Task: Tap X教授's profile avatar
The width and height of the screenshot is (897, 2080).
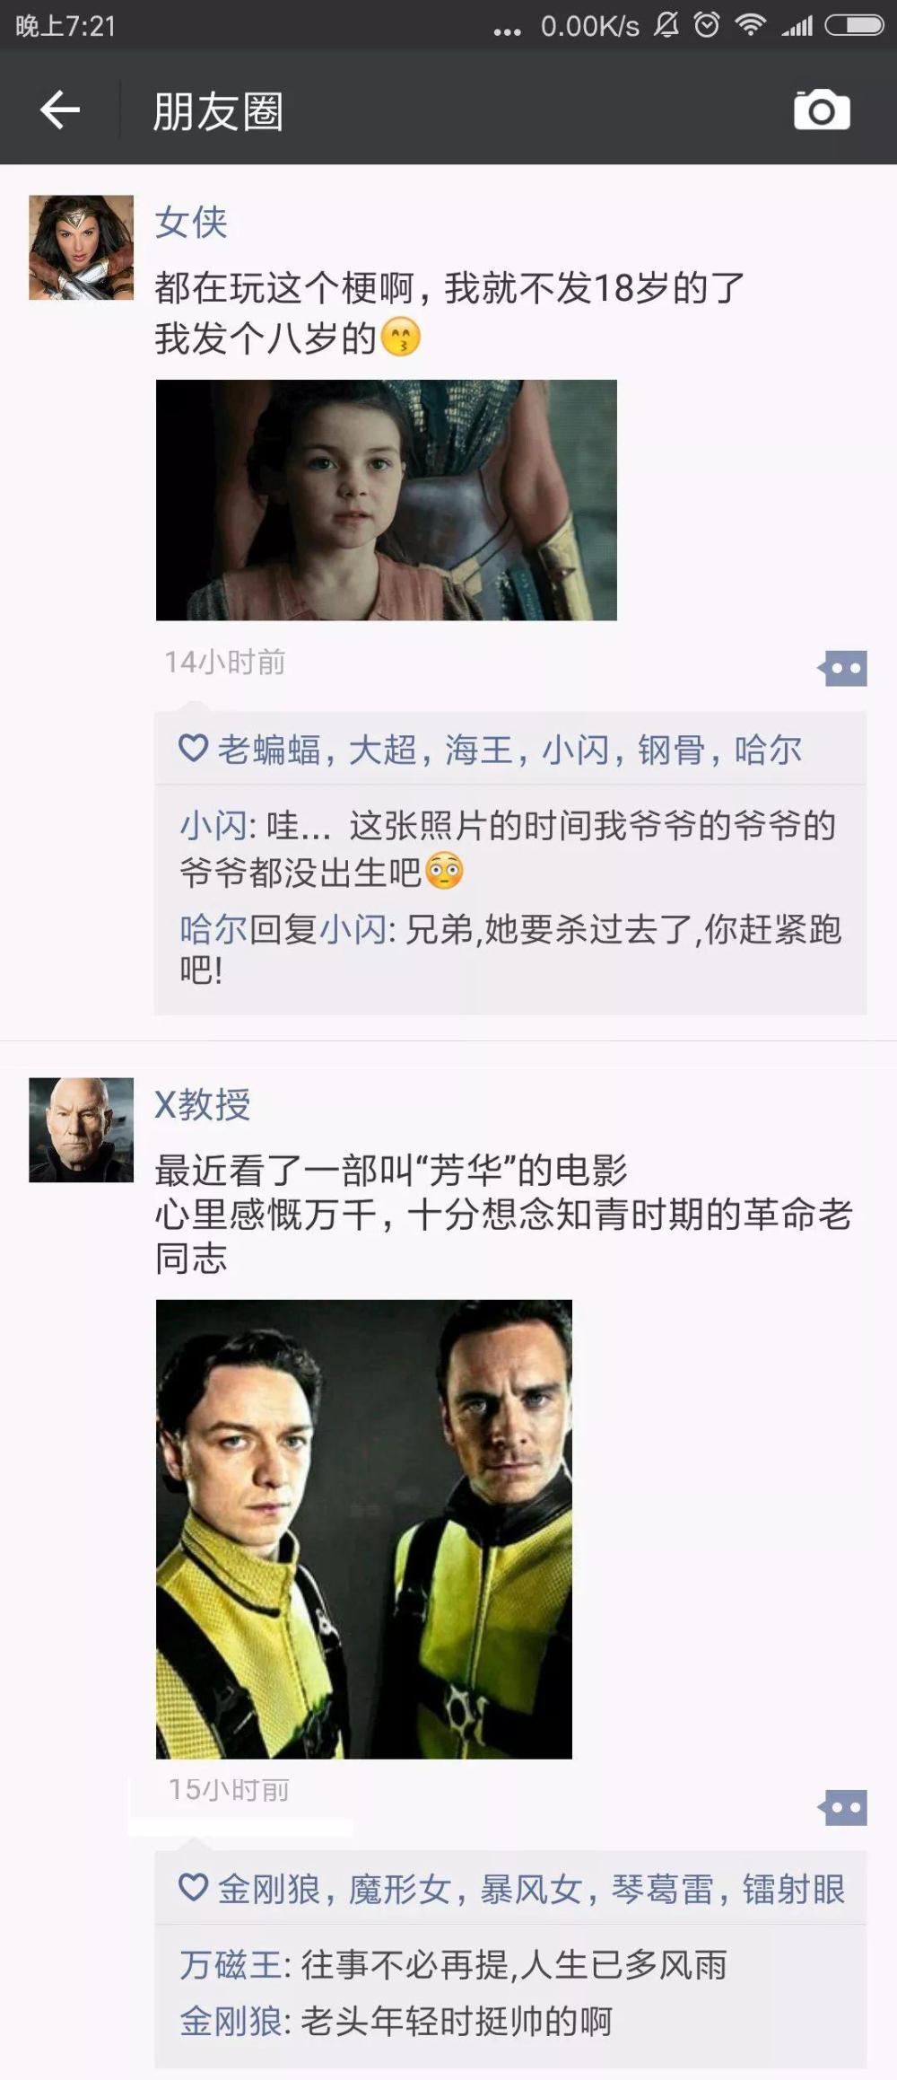Action: 82,1130
